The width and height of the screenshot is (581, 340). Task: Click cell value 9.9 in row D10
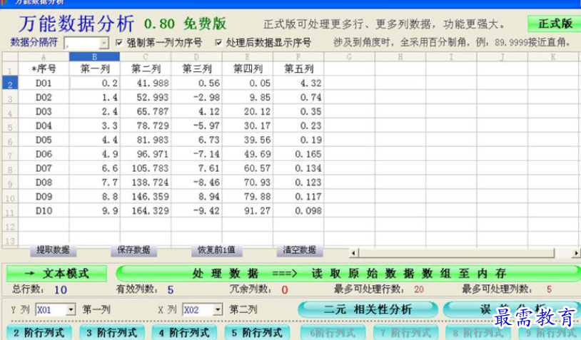(94, 211)
